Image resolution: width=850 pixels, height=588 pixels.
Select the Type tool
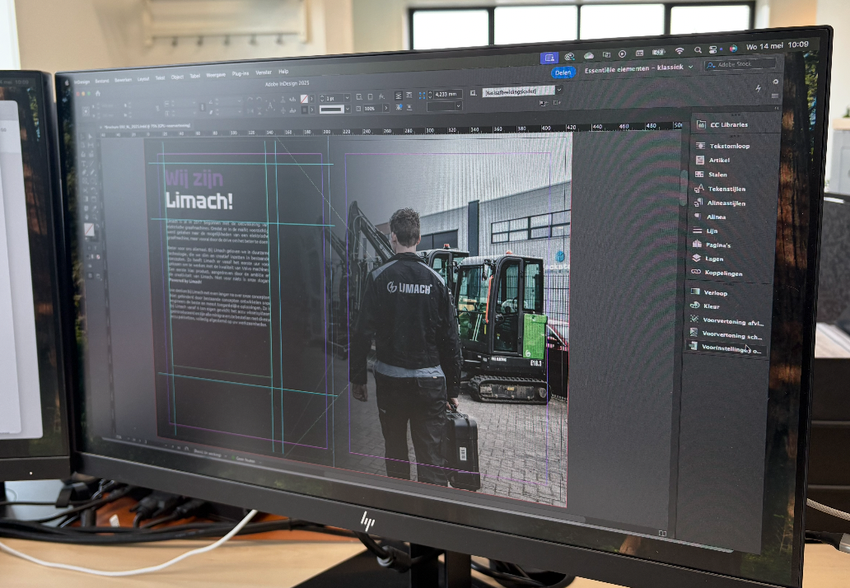pyautogui.click(x=85, y=163)
